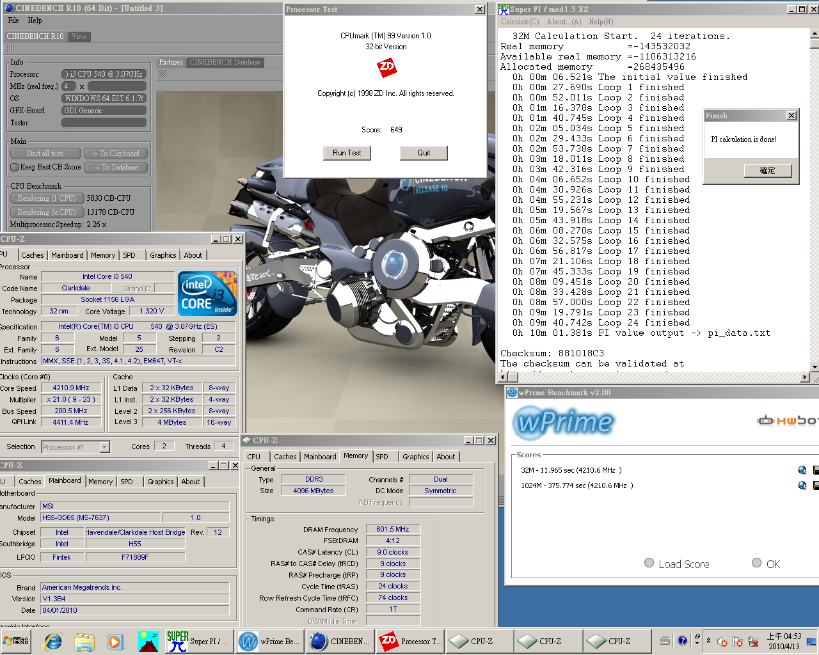Switch to Processor Test in the taskbar
Image resolution: width=819 pixels, height=655 pixels.
tap(409, 641)
